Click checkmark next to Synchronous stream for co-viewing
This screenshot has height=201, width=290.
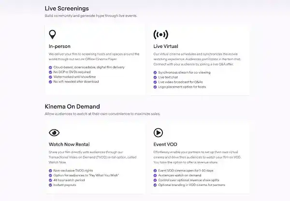tap(155, 73)
